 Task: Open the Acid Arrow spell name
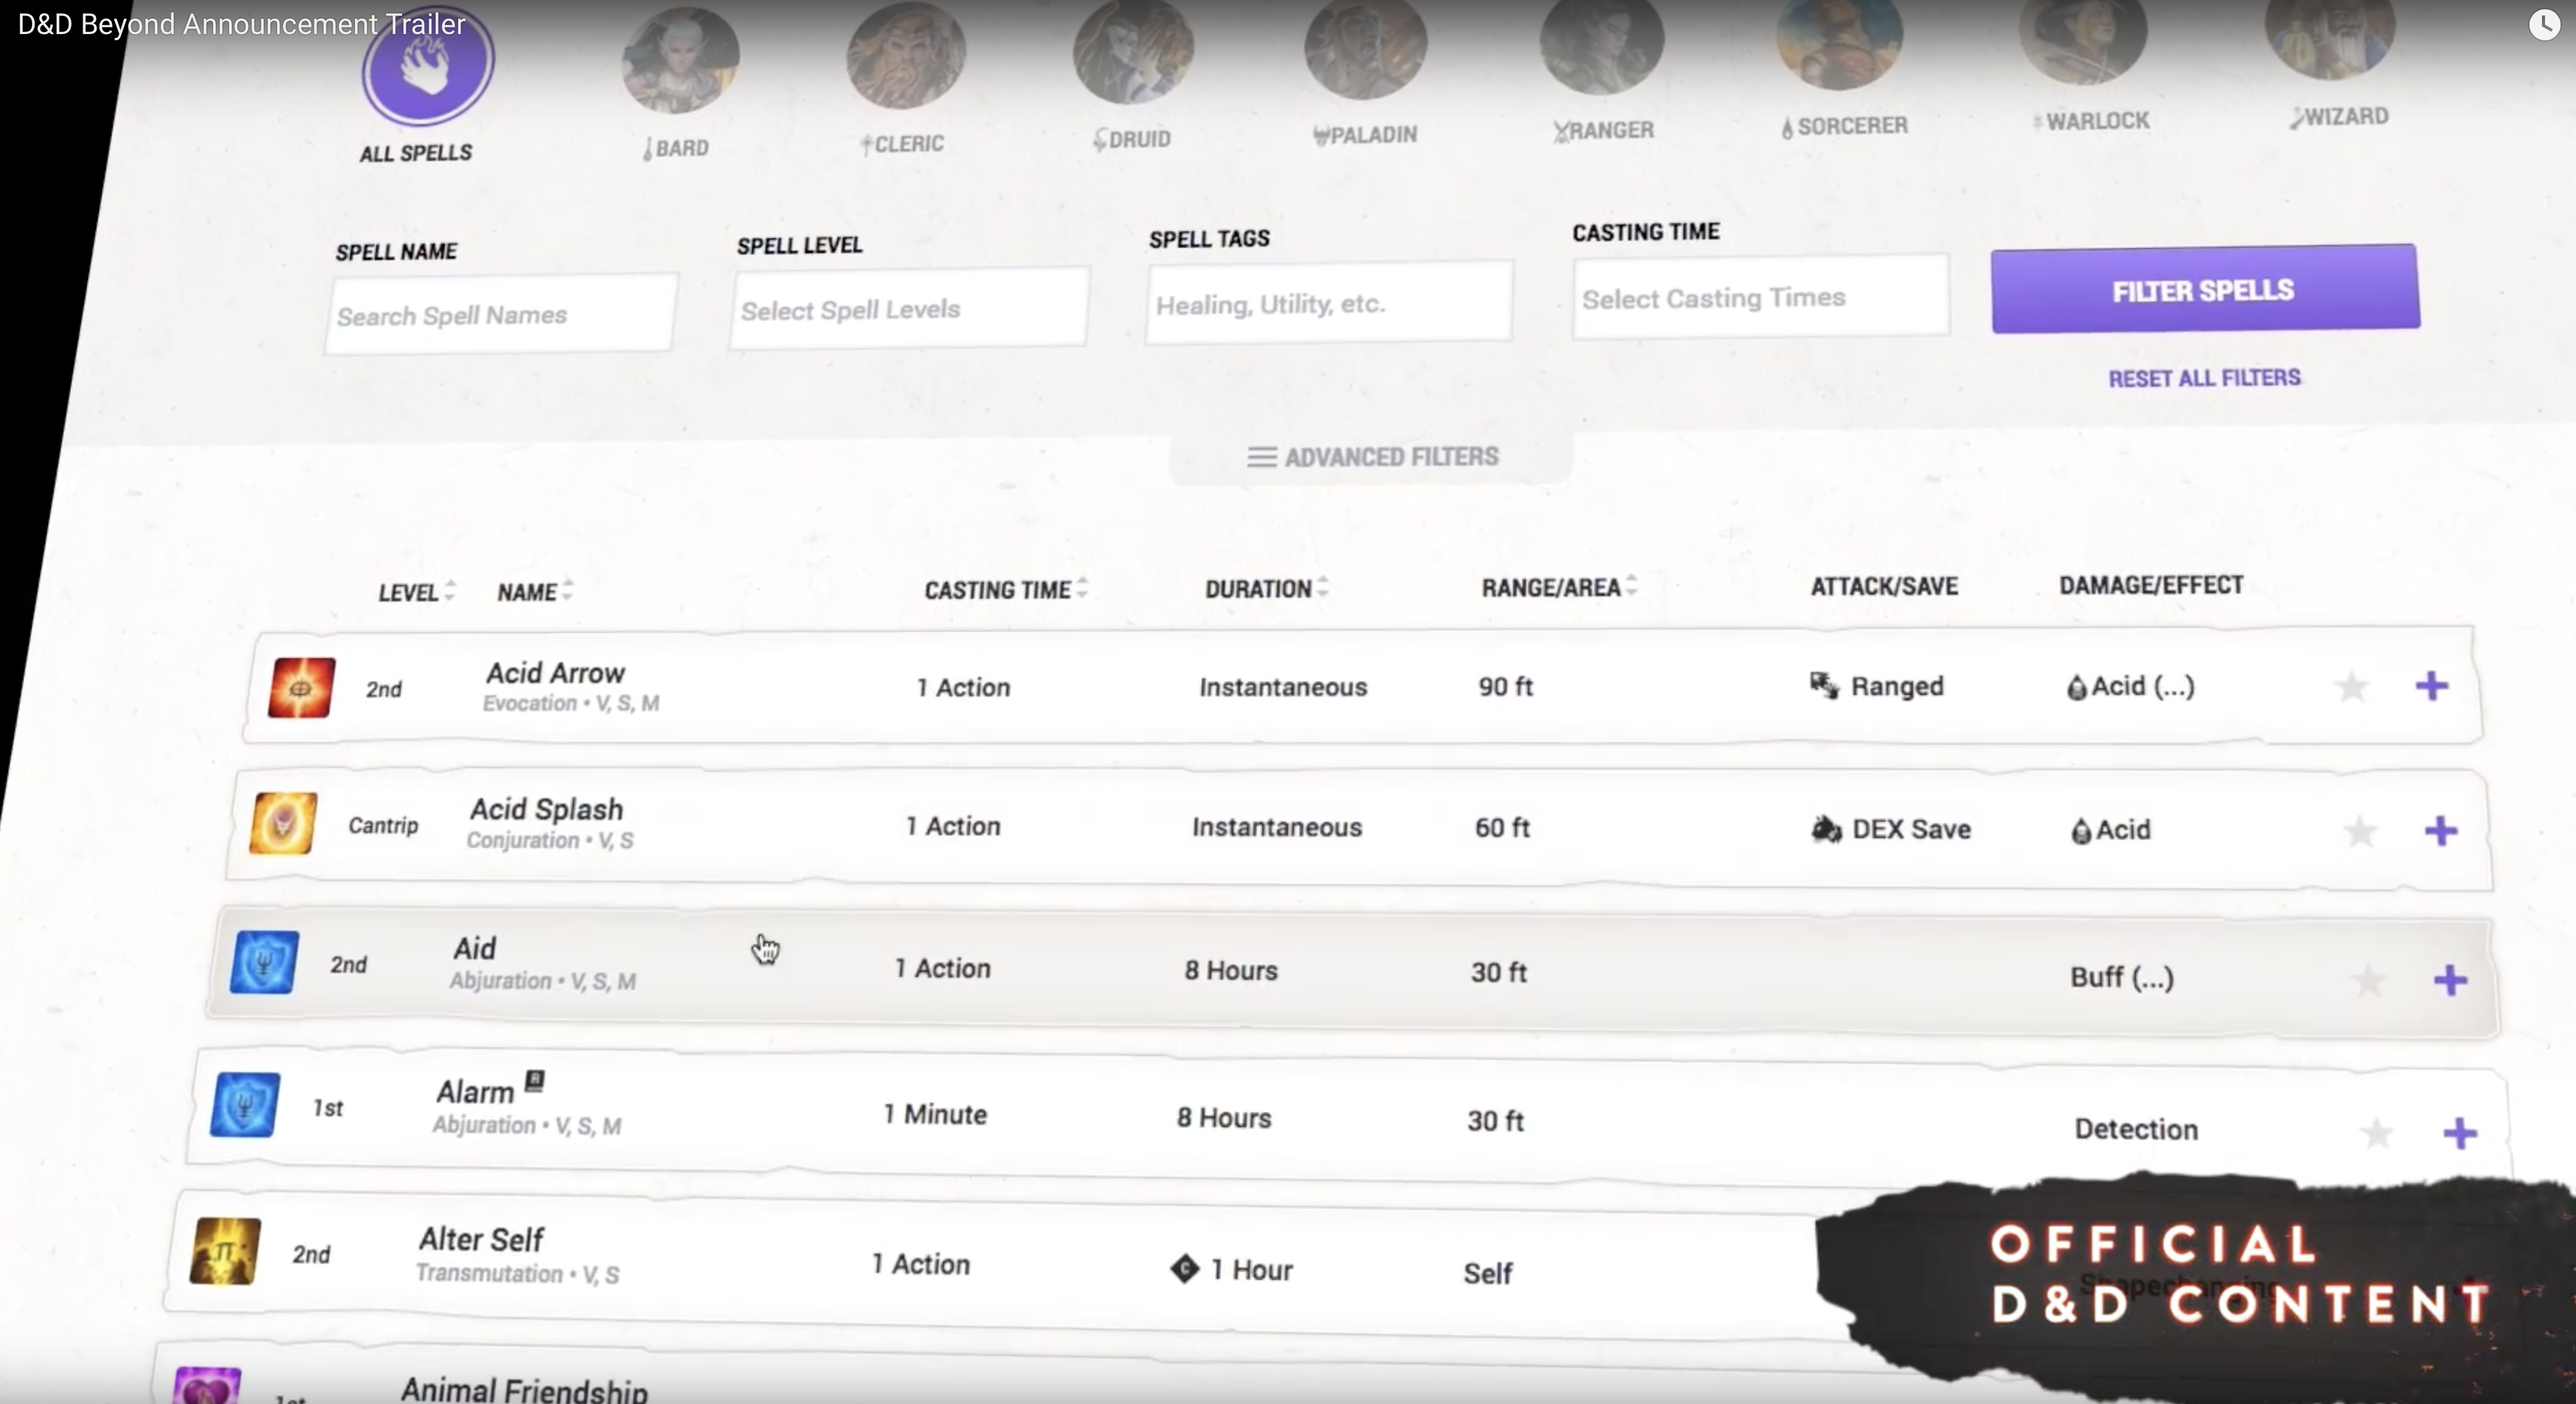(x=555, y=673)
